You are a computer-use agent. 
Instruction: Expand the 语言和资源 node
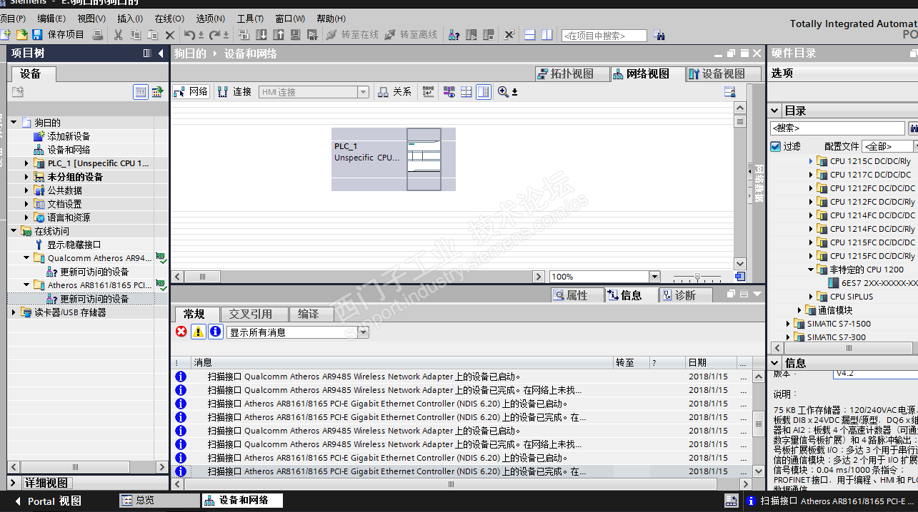click(27, 217)
